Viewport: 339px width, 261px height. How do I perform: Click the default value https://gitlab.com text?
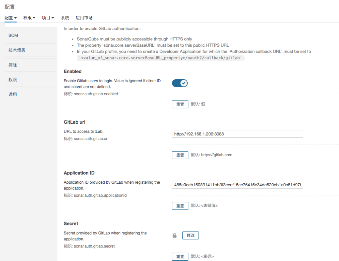click(x=216, y=155)
